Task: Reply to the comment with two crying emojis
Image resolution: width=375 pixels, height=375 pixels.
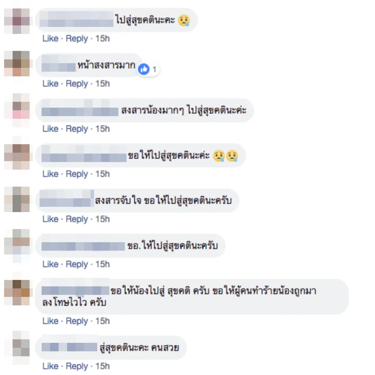Action: tap(77, 174)
